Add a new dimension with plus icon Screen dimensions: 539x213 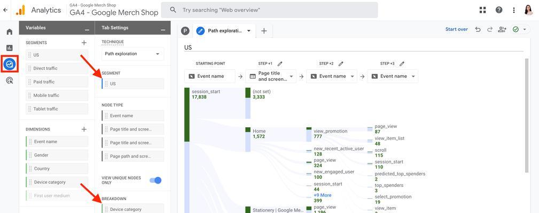pyautogui.click(x=84, y=129)
